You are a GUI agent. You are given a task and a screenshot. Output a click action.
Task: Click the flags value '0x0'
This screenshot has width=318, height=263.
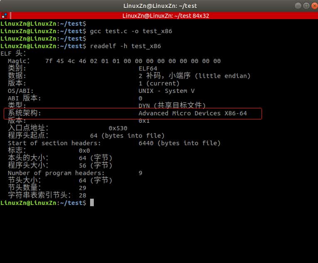[84, 151]
